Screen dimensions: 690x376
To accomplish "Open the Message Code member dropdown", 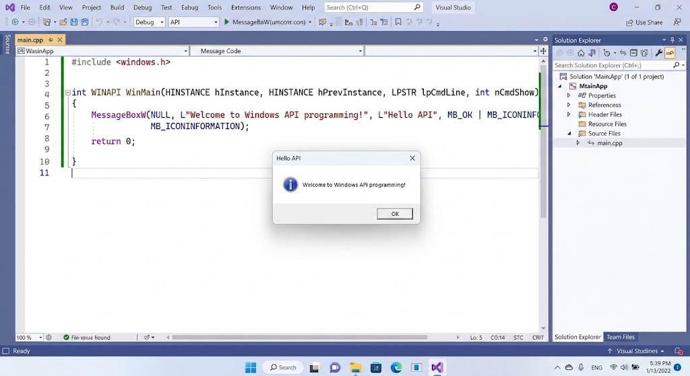I will 277,51.
